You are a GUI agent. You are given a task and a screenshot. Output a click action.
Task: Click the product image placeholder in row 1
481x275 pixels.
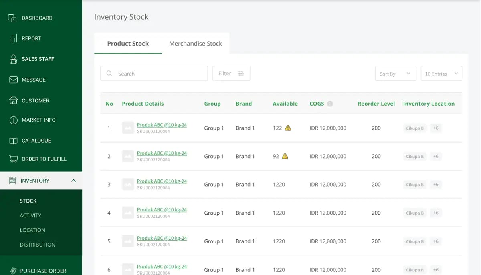(x=128, y=128)
